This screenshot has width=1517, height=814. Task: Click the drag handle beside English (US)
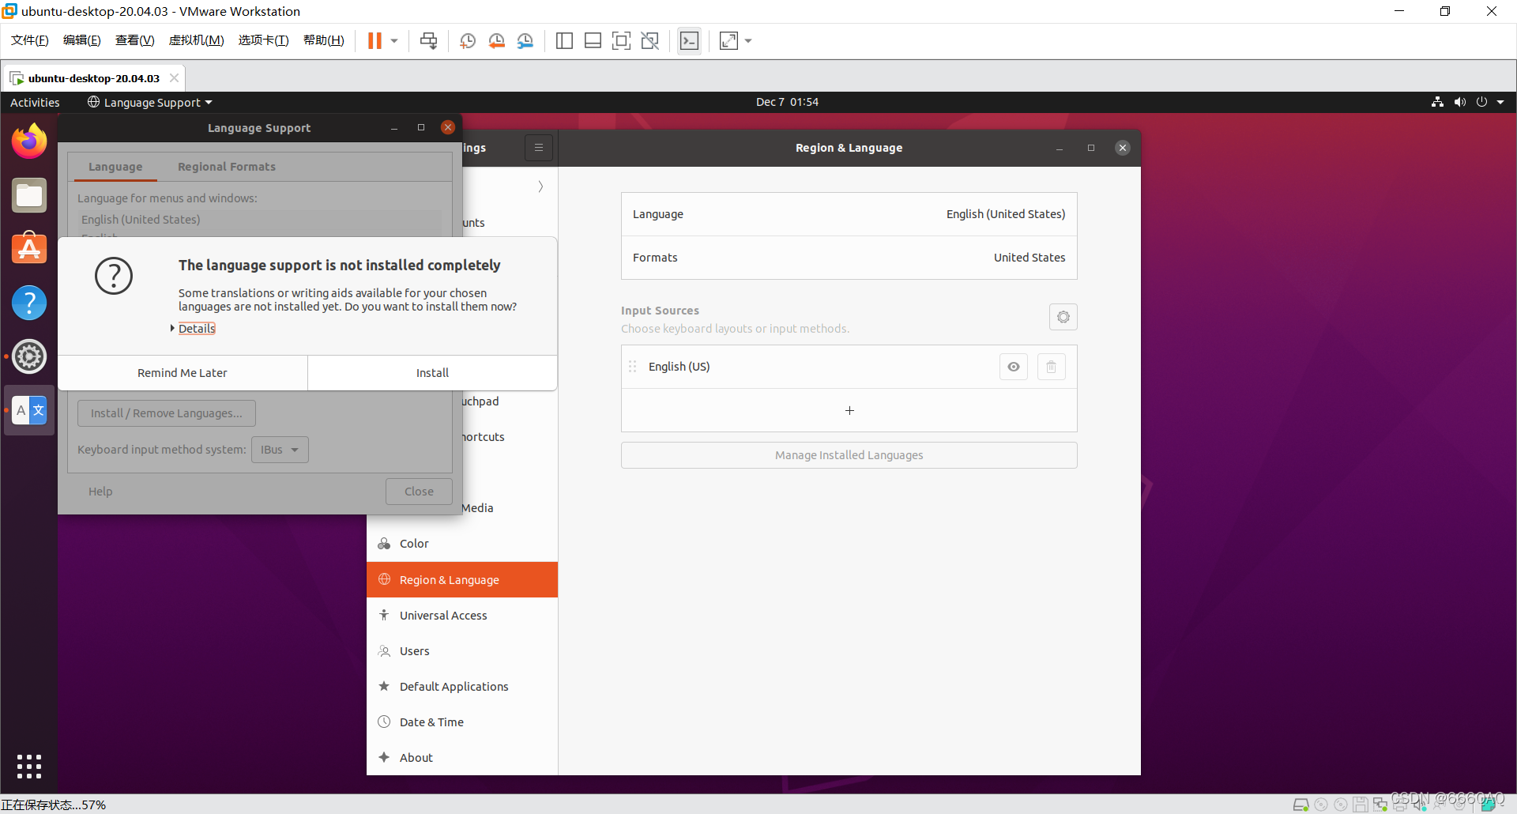[x=632, y=367]
